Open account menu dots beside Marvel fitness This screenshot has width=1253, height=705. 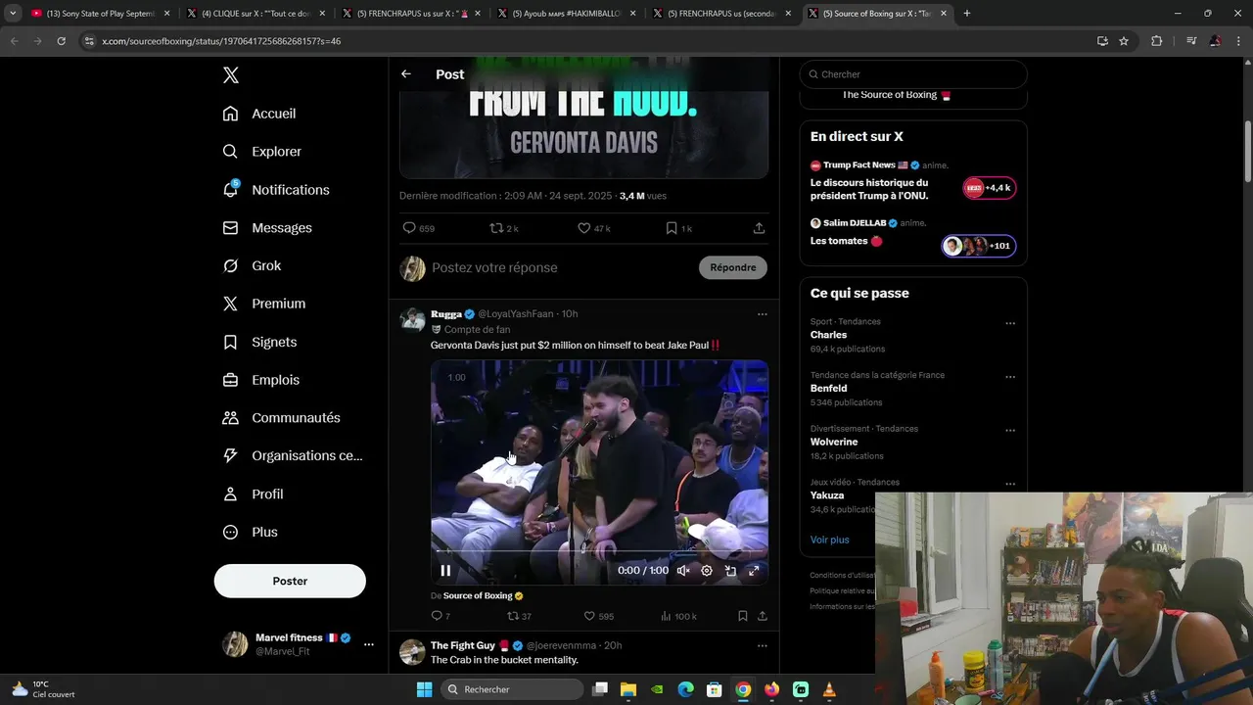[x=369, y=644]
